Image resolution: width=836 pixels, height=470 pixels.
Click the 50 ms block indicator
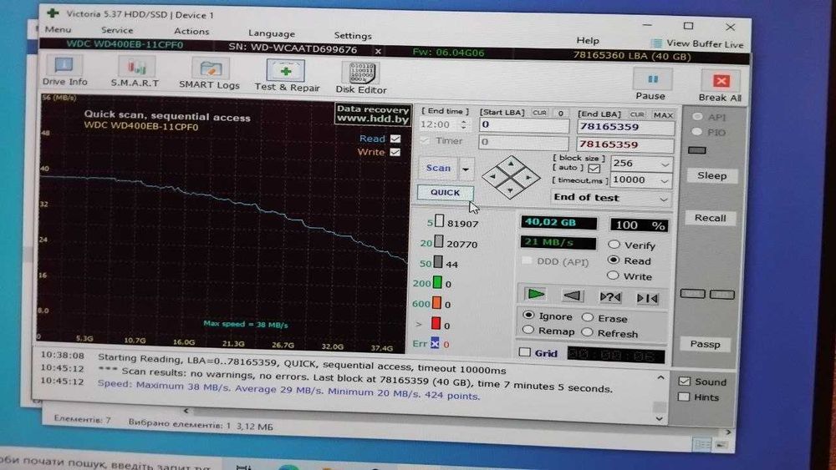[438, 262]
